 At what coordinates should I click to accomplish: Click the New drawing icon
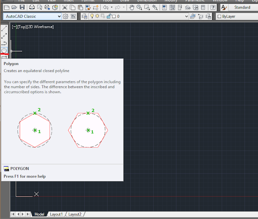6,7
